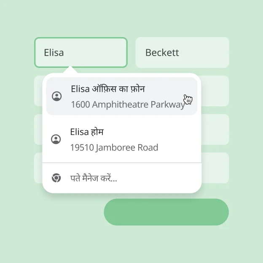Pick the "1600 Amphitheatre Parkway" address line
The height and width of the screenshot is (263, 263).
click(x=128, y=105)
